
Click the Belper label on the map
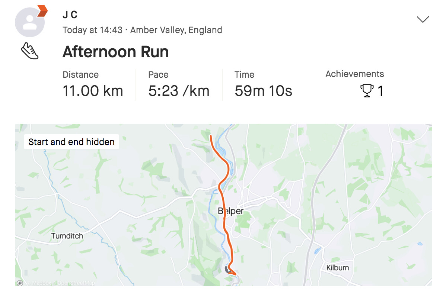tap(231, 211)
